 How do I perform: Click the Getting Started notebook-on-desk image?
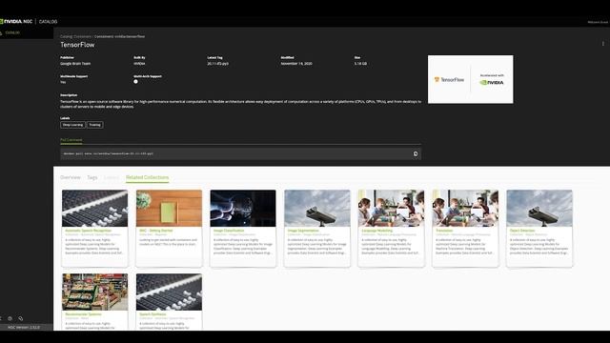click(169, 208)
